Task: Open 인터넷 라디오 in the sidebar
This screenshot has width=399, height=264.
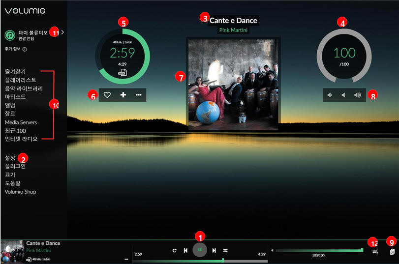Action: tap(21, 139)
